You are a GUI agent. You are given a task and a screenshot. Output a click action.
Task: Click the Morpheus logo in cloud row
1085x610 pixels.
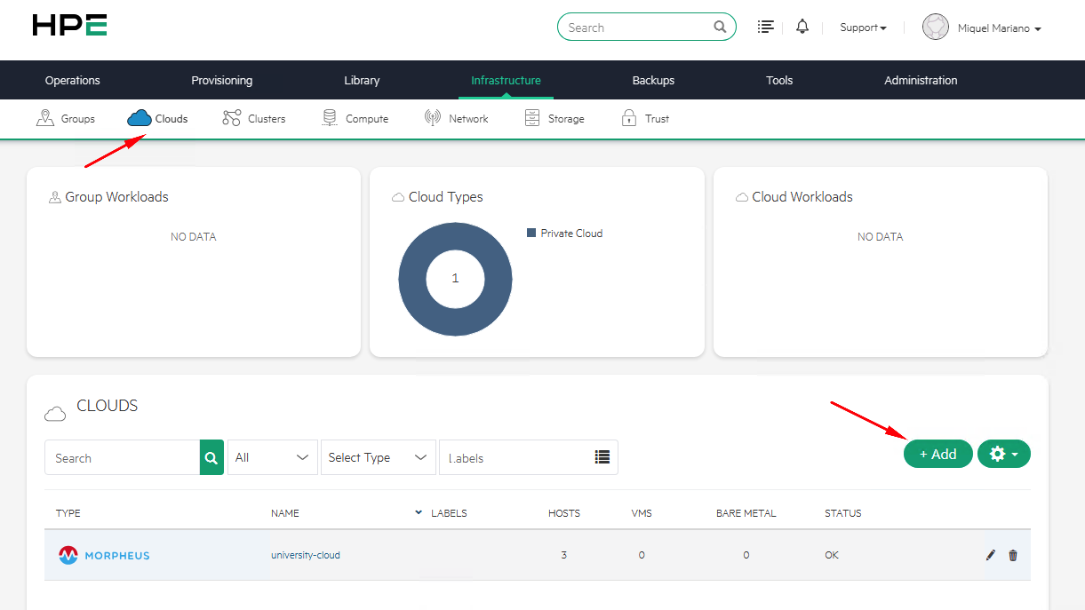tap(104, 555)
